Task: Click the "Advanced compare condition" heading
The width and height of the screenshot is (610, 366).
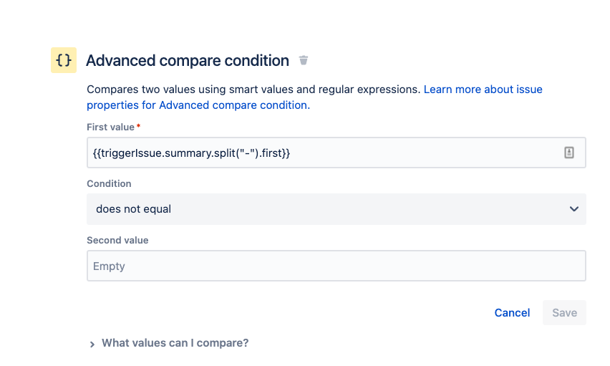Action: pyautogui.click(x=188, y=61)
